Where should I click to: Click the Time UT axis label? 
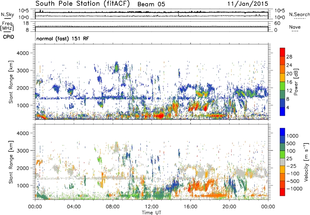point(152,212)
